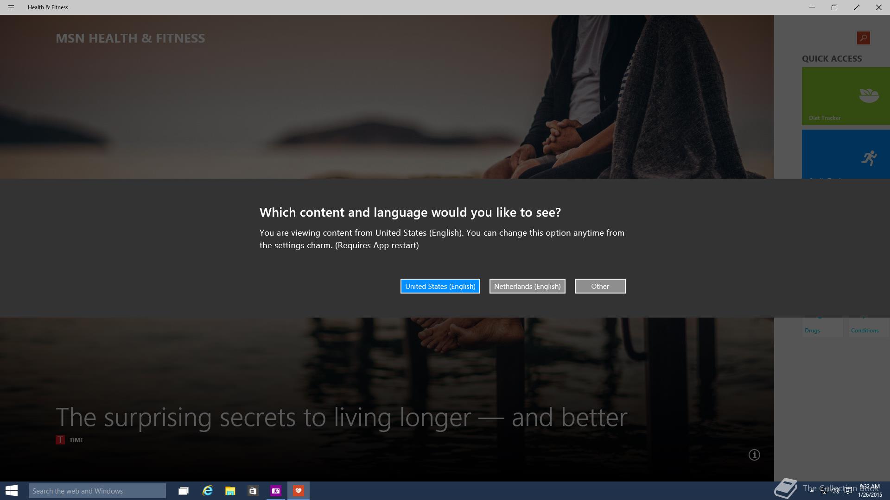Open the Windows Start menu
The height and width of the screenshot is (500, 890).
[12, 491]
